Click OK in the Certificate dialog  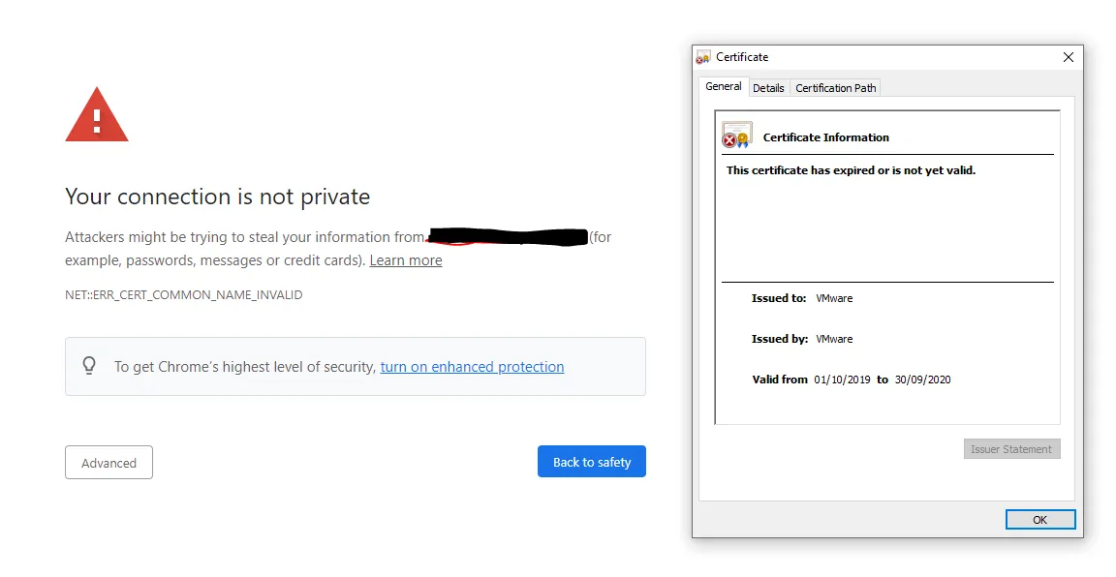[1039, 520]
